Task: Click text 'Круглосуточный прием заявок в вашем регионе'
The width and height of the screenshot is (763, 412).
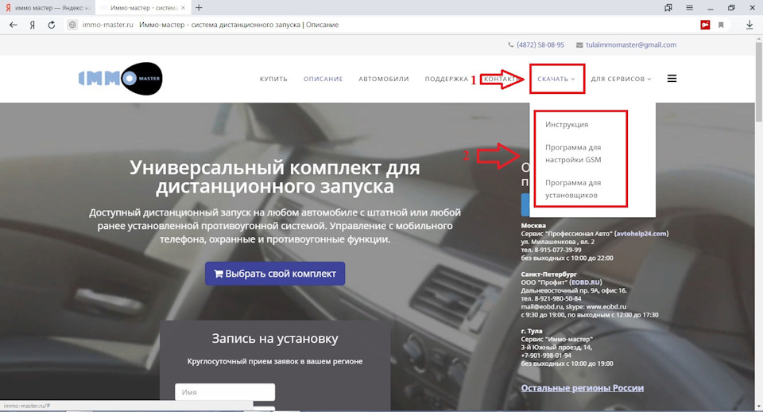Action: click(x=275, y=361)
